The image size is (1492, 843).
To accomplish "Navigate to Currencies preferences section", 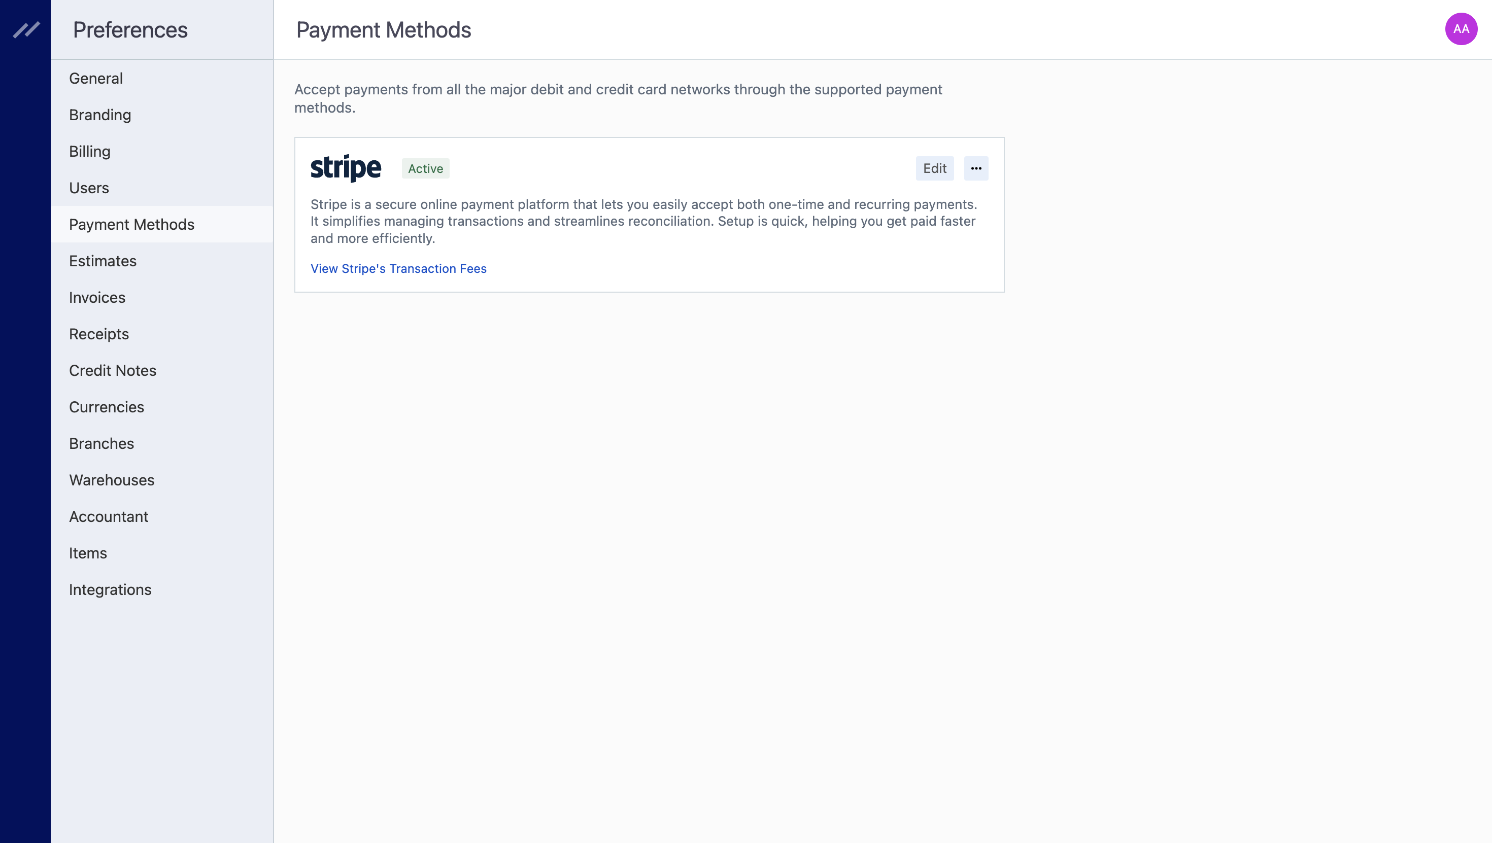I will tap(107, 407).
